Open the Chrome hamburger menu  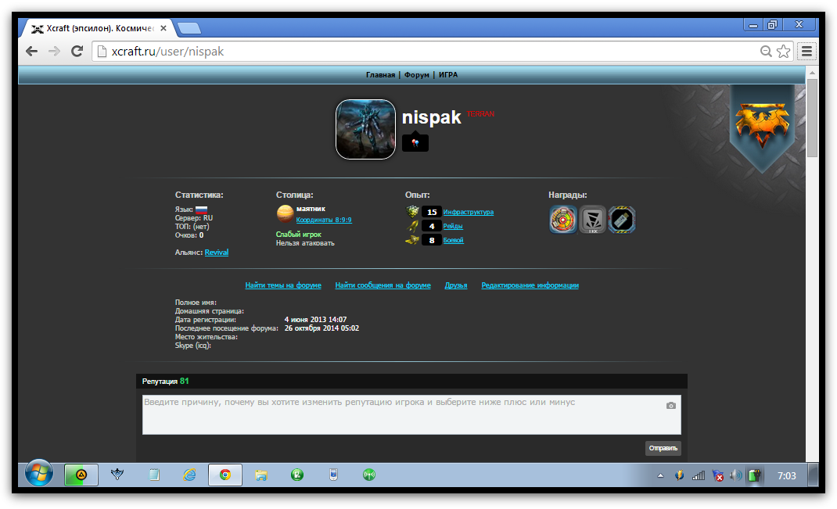[x=806, y=52]
